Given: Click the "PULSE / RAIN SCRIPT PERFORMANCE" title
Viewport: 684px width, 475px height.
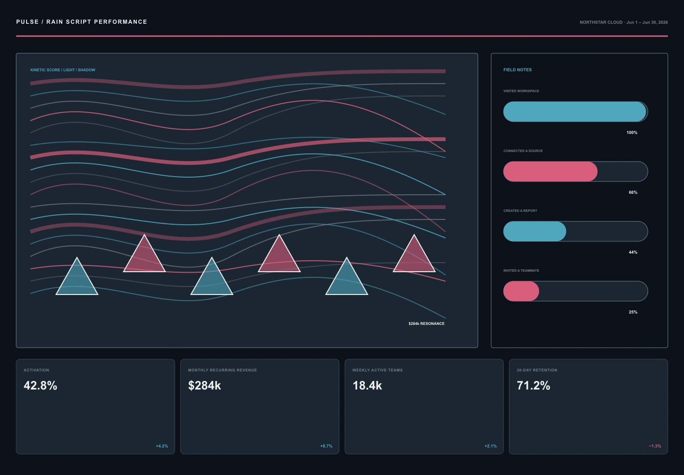Looking at the screenshot, I should pyautogui.click(x=82, y=22).
